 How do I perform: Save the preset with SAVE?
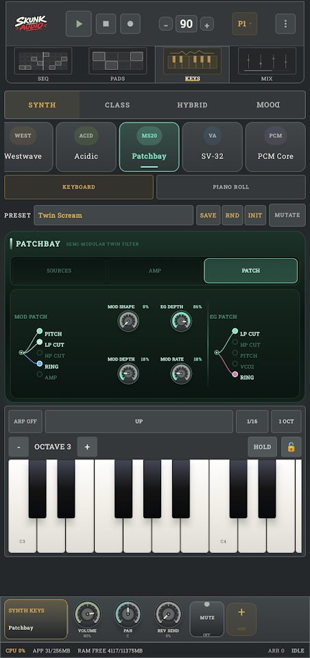point(208,215)
